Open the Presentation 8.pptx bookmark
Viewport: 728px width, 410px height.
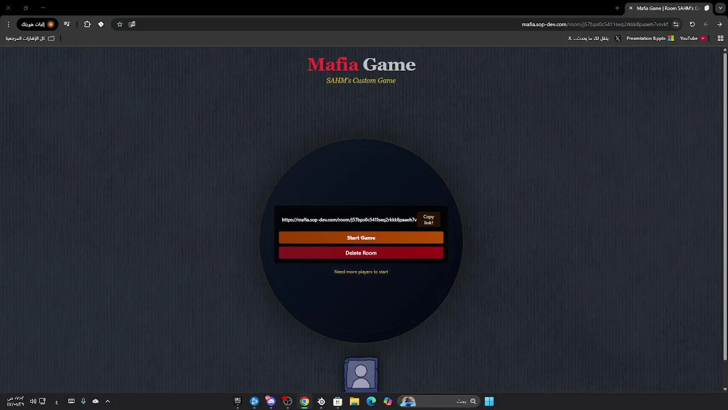tap(650, 38)
